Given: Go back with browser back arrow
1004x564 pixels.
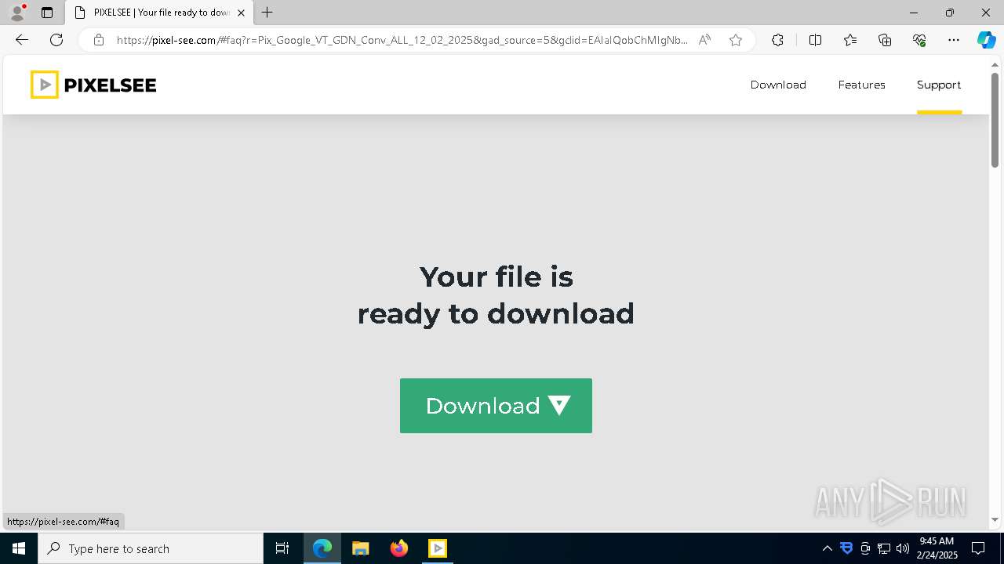Looking at the screenshot, I should (x=22, y=40).
